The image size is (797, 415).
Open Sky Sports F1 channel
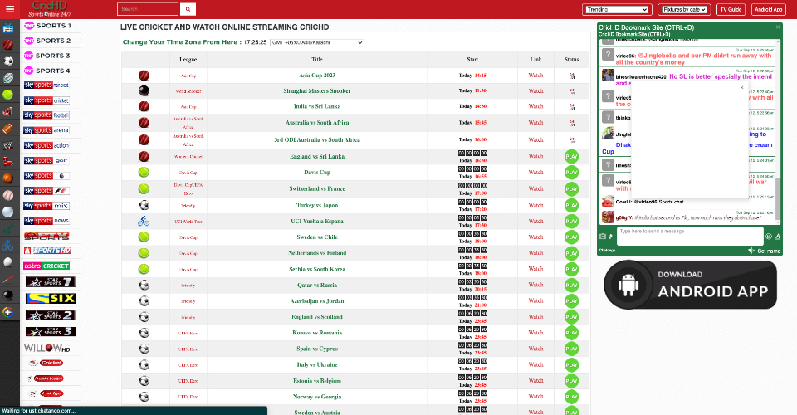point(46,190)
